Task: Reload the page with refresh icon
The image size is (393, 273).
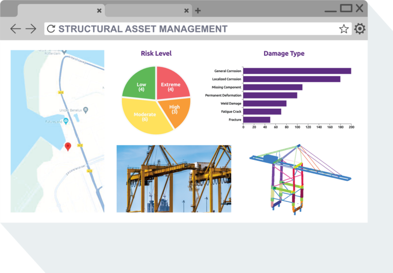Action: pos(51,29)
